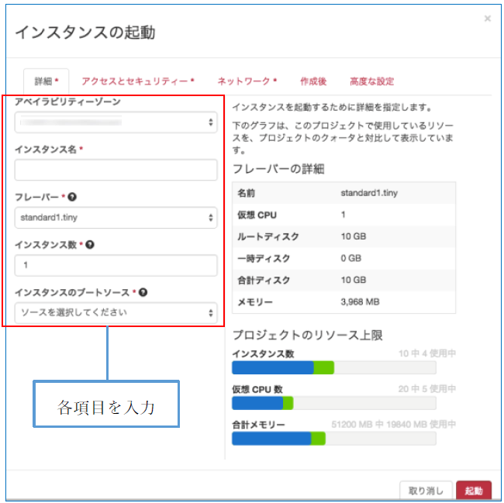The width and height of the screenshot is (504, 503).
Task: Click into the インスタンス名 text field
Action: tap(116, 171)
